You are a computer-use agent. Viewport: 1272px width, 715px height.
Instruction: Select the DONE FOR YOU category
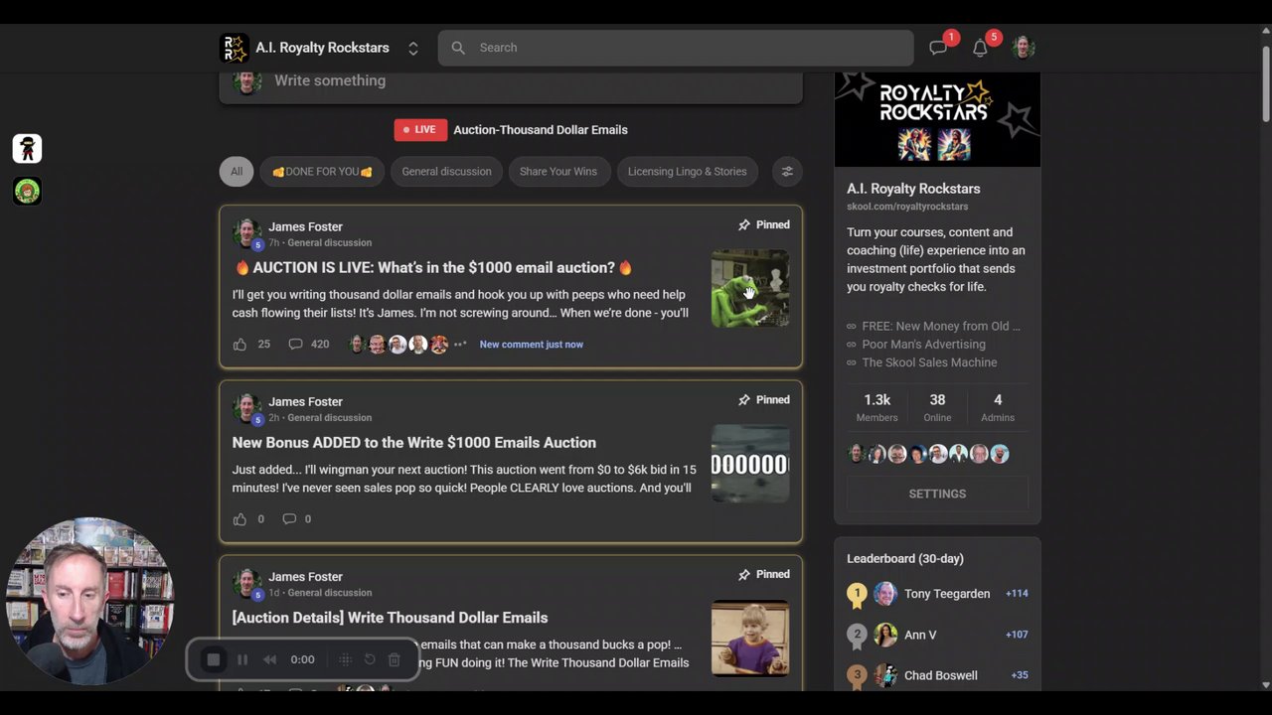point(322,172)
